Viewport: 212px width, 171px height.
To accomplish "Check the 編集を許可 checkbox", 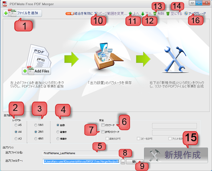I will click(107, 138).
